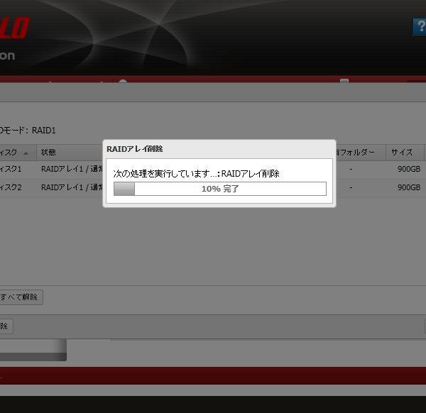
Task: Click the 900GB size of first disk
Action: pyautogui.click(x=408, y=170)
